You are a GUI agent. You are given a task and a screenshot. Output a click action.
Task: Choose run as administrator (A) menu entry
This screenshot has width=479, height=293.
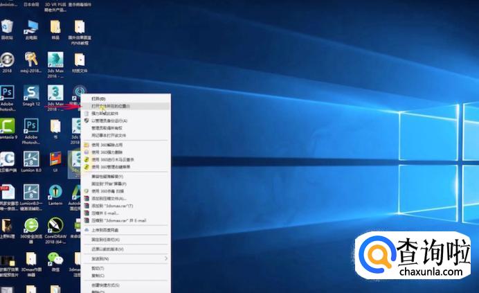pos(125,121)
